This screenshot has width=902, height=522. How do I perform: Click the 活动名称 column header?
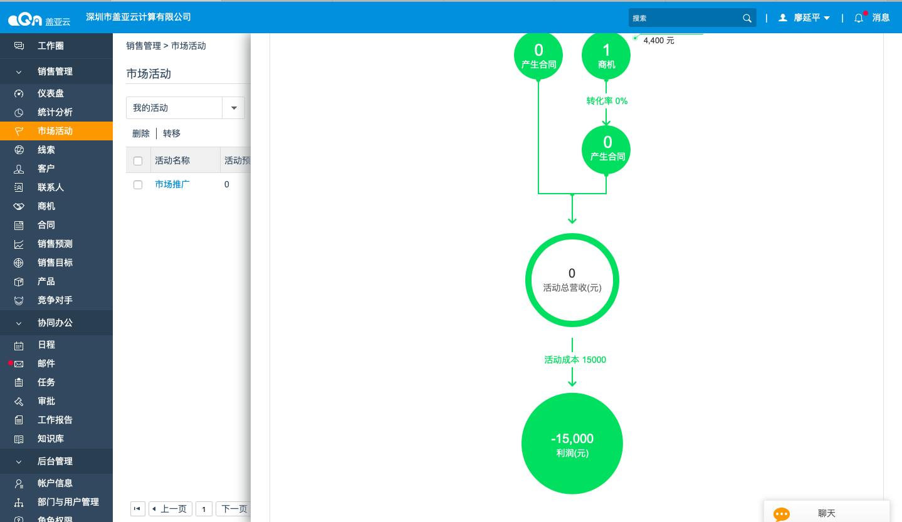[172, 160]
